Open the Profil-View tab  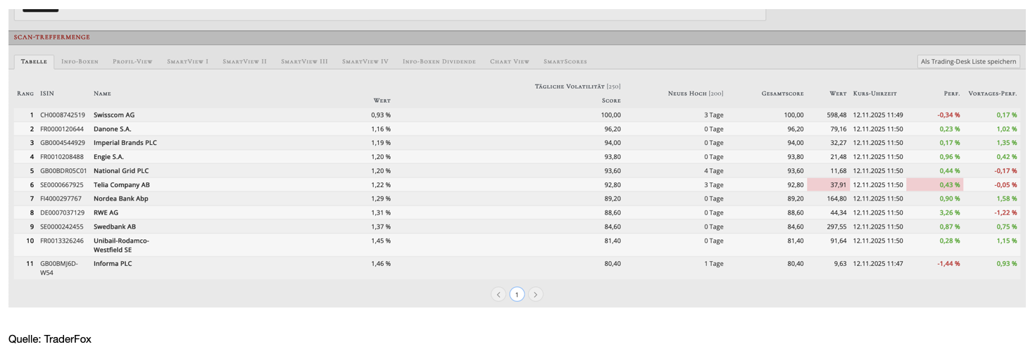click(132, 62)
